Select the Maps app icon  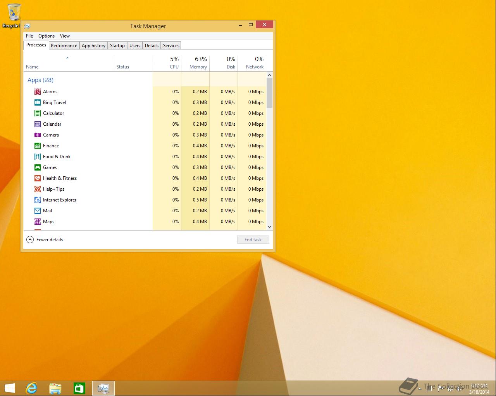click(38, 222)
